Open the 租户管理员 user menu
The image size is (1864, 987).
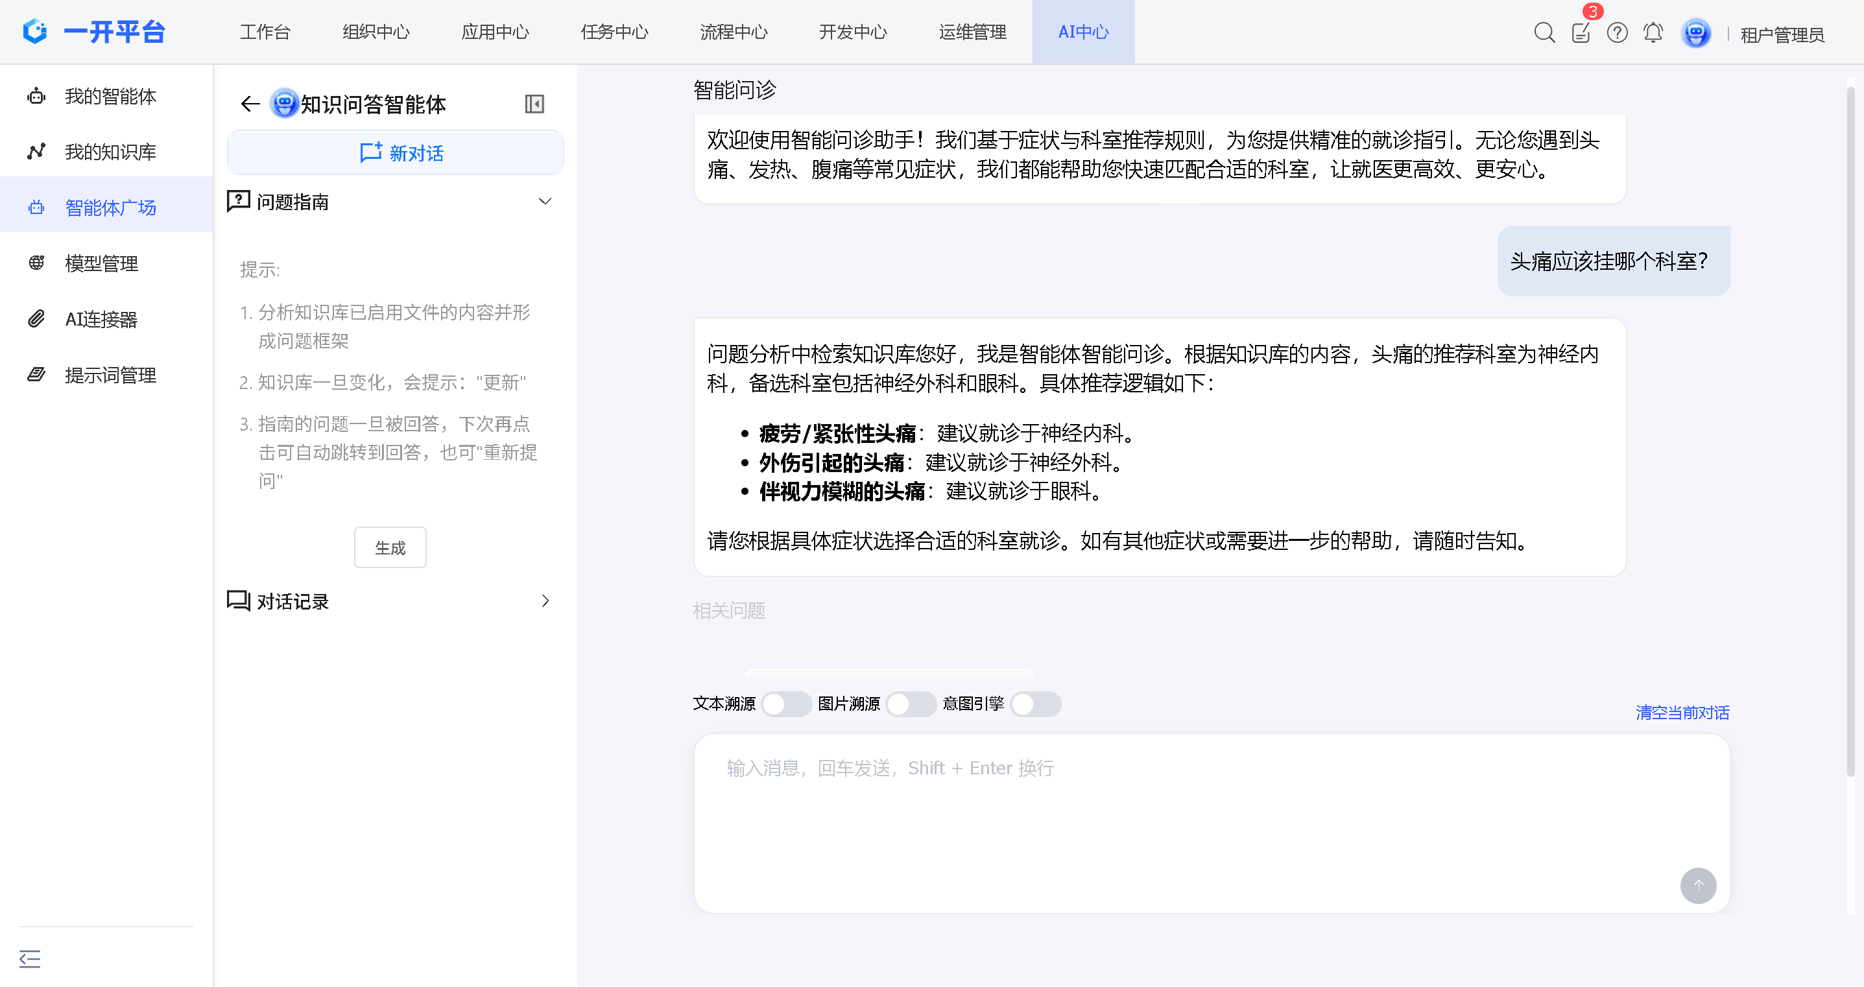click(1782, 34)
